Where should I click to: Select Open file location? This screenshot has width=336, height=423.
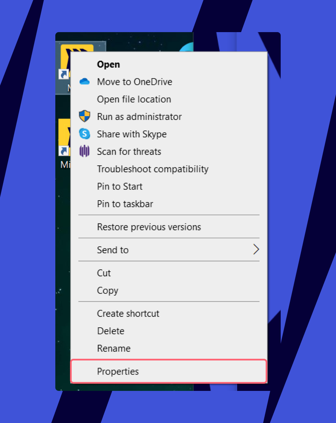pos(134,99)
